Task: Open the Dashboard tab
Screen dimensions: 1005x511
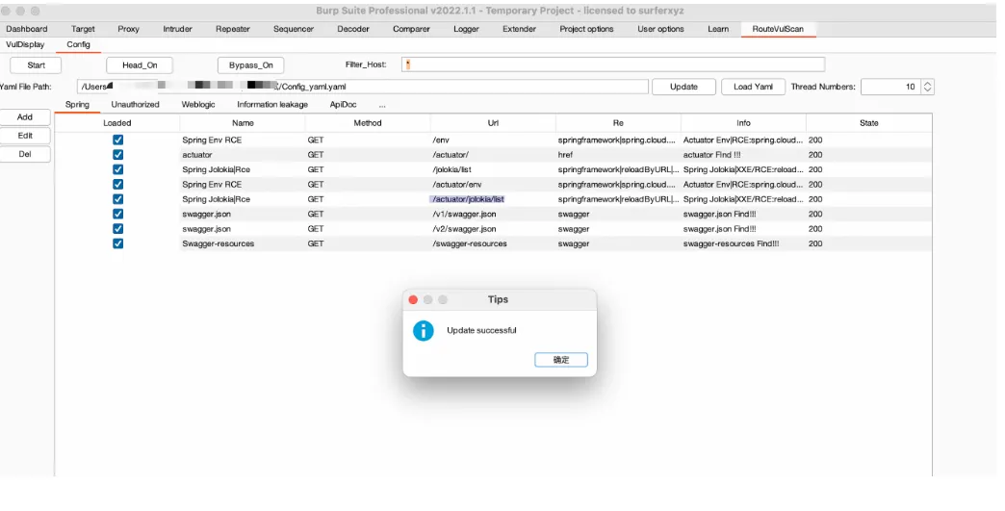Action: pyautogui.click(x=27, y=29)
